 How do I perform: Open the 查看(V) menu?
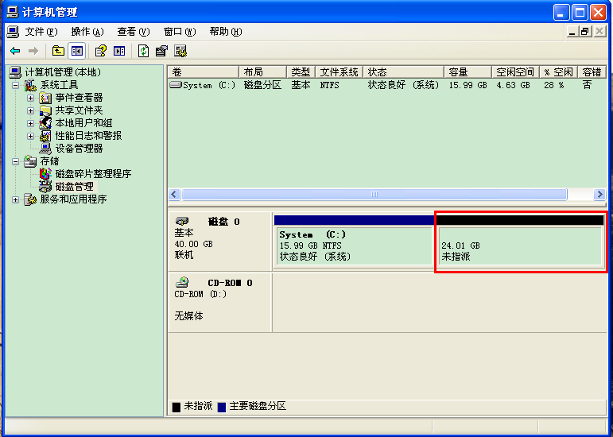[x=134, y=32]
